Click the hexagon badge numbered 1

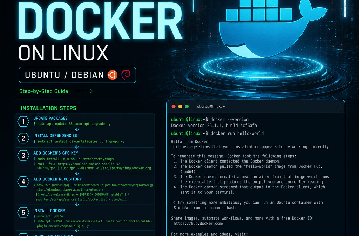pyautogui.click(x=23, y=121)
